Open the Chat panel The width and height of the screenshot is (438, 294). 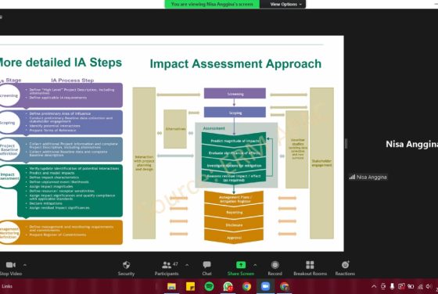coord(207,268)
